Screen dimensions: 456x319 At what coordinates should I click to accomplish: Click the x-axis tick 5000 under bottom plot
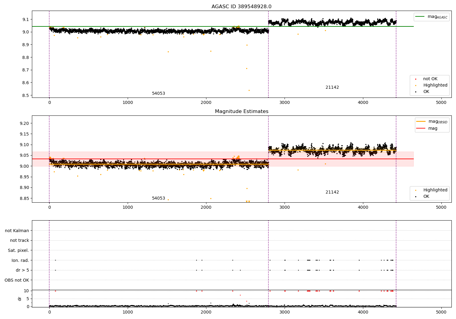[441, 312]
